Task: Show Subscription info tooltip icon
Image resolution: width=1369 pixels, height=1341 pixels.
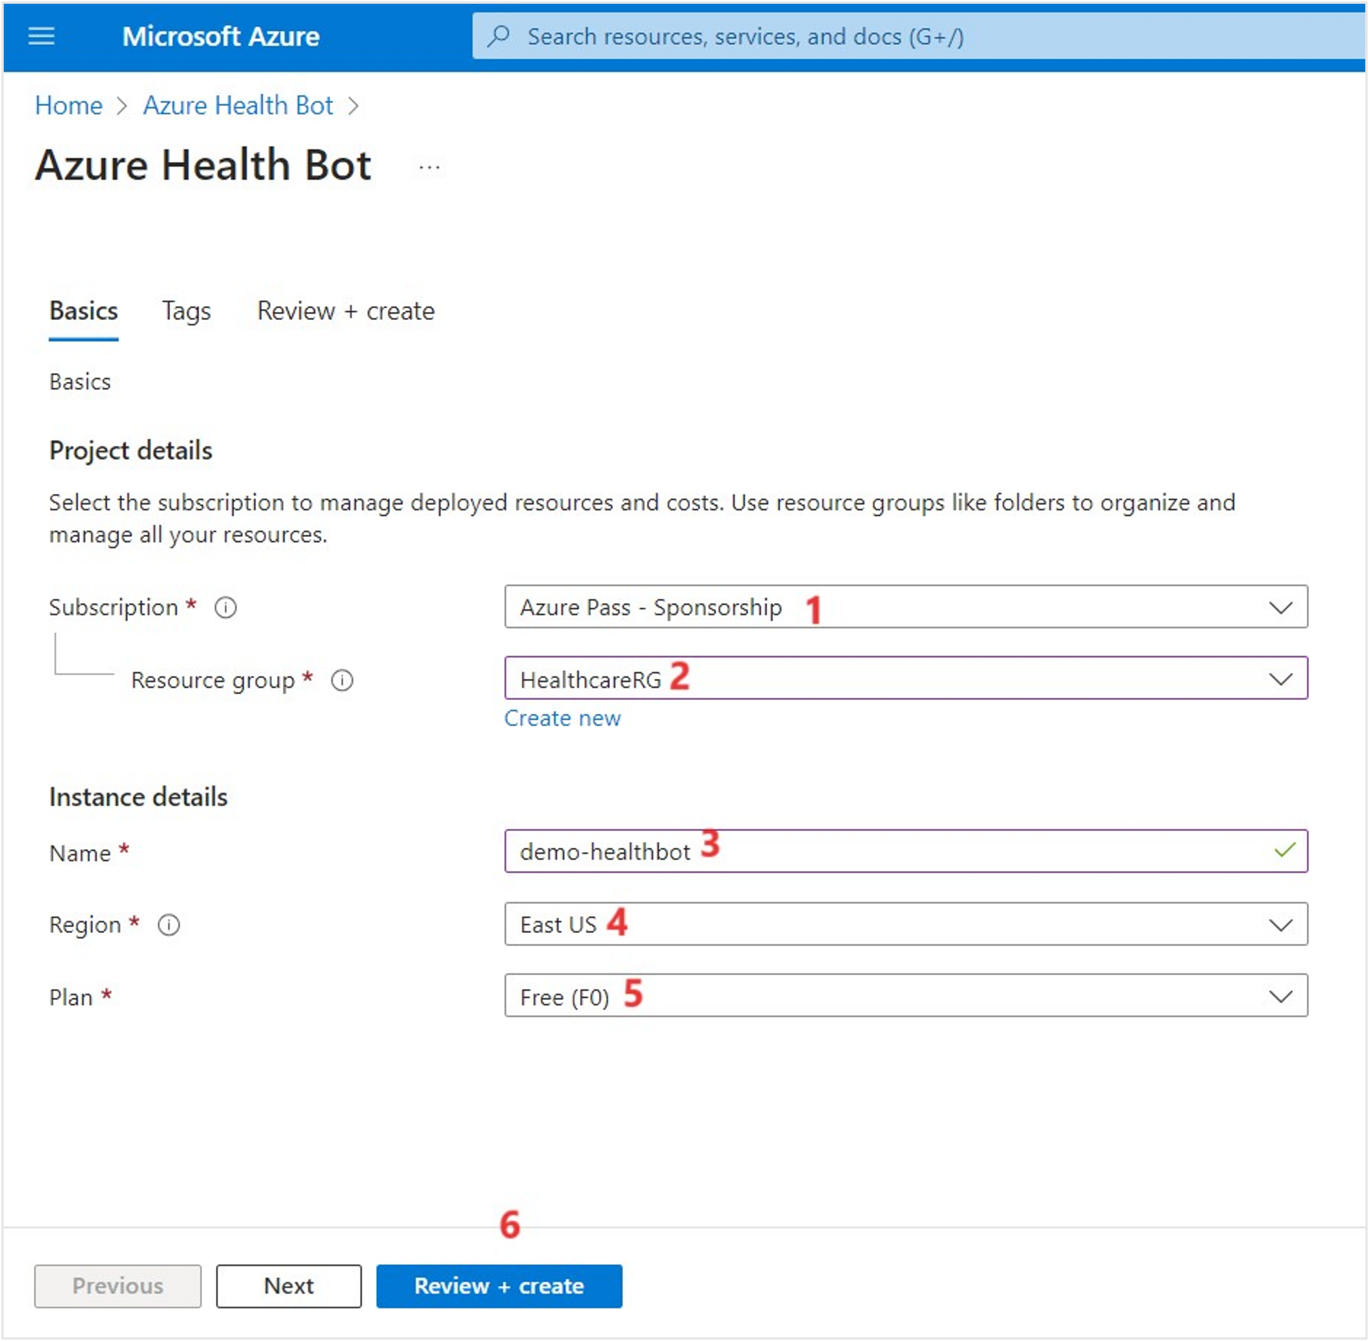Action: tap(226, 607)
